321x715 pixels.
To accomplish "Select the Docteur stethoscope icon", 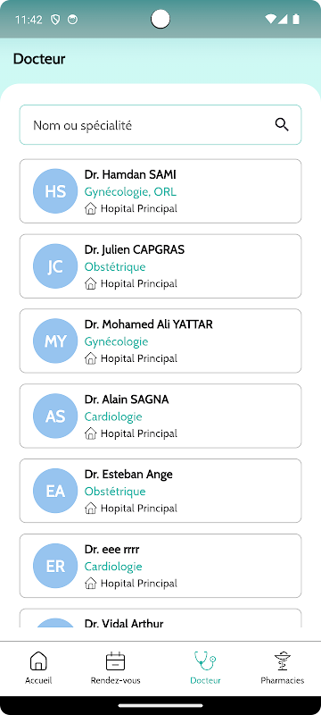I will [x=205, y=660].
